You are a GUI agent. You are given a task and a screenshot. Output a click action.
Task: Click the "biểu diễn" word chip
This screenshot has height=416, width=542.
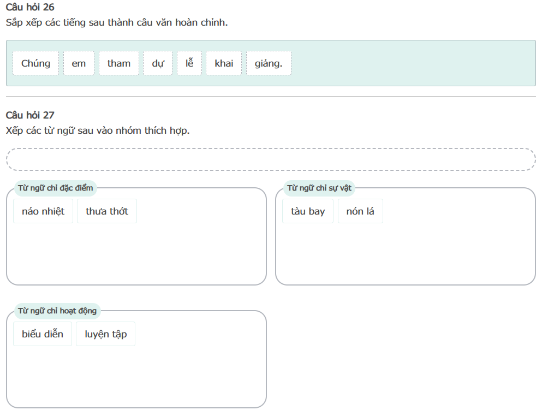[43, 334]
